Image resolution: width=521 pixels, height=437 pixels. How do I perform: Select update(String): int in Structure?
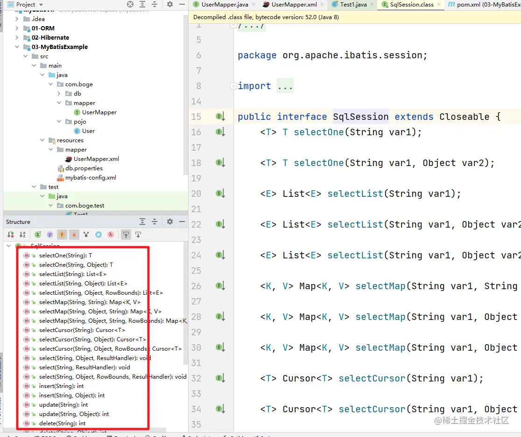point(63,405)
